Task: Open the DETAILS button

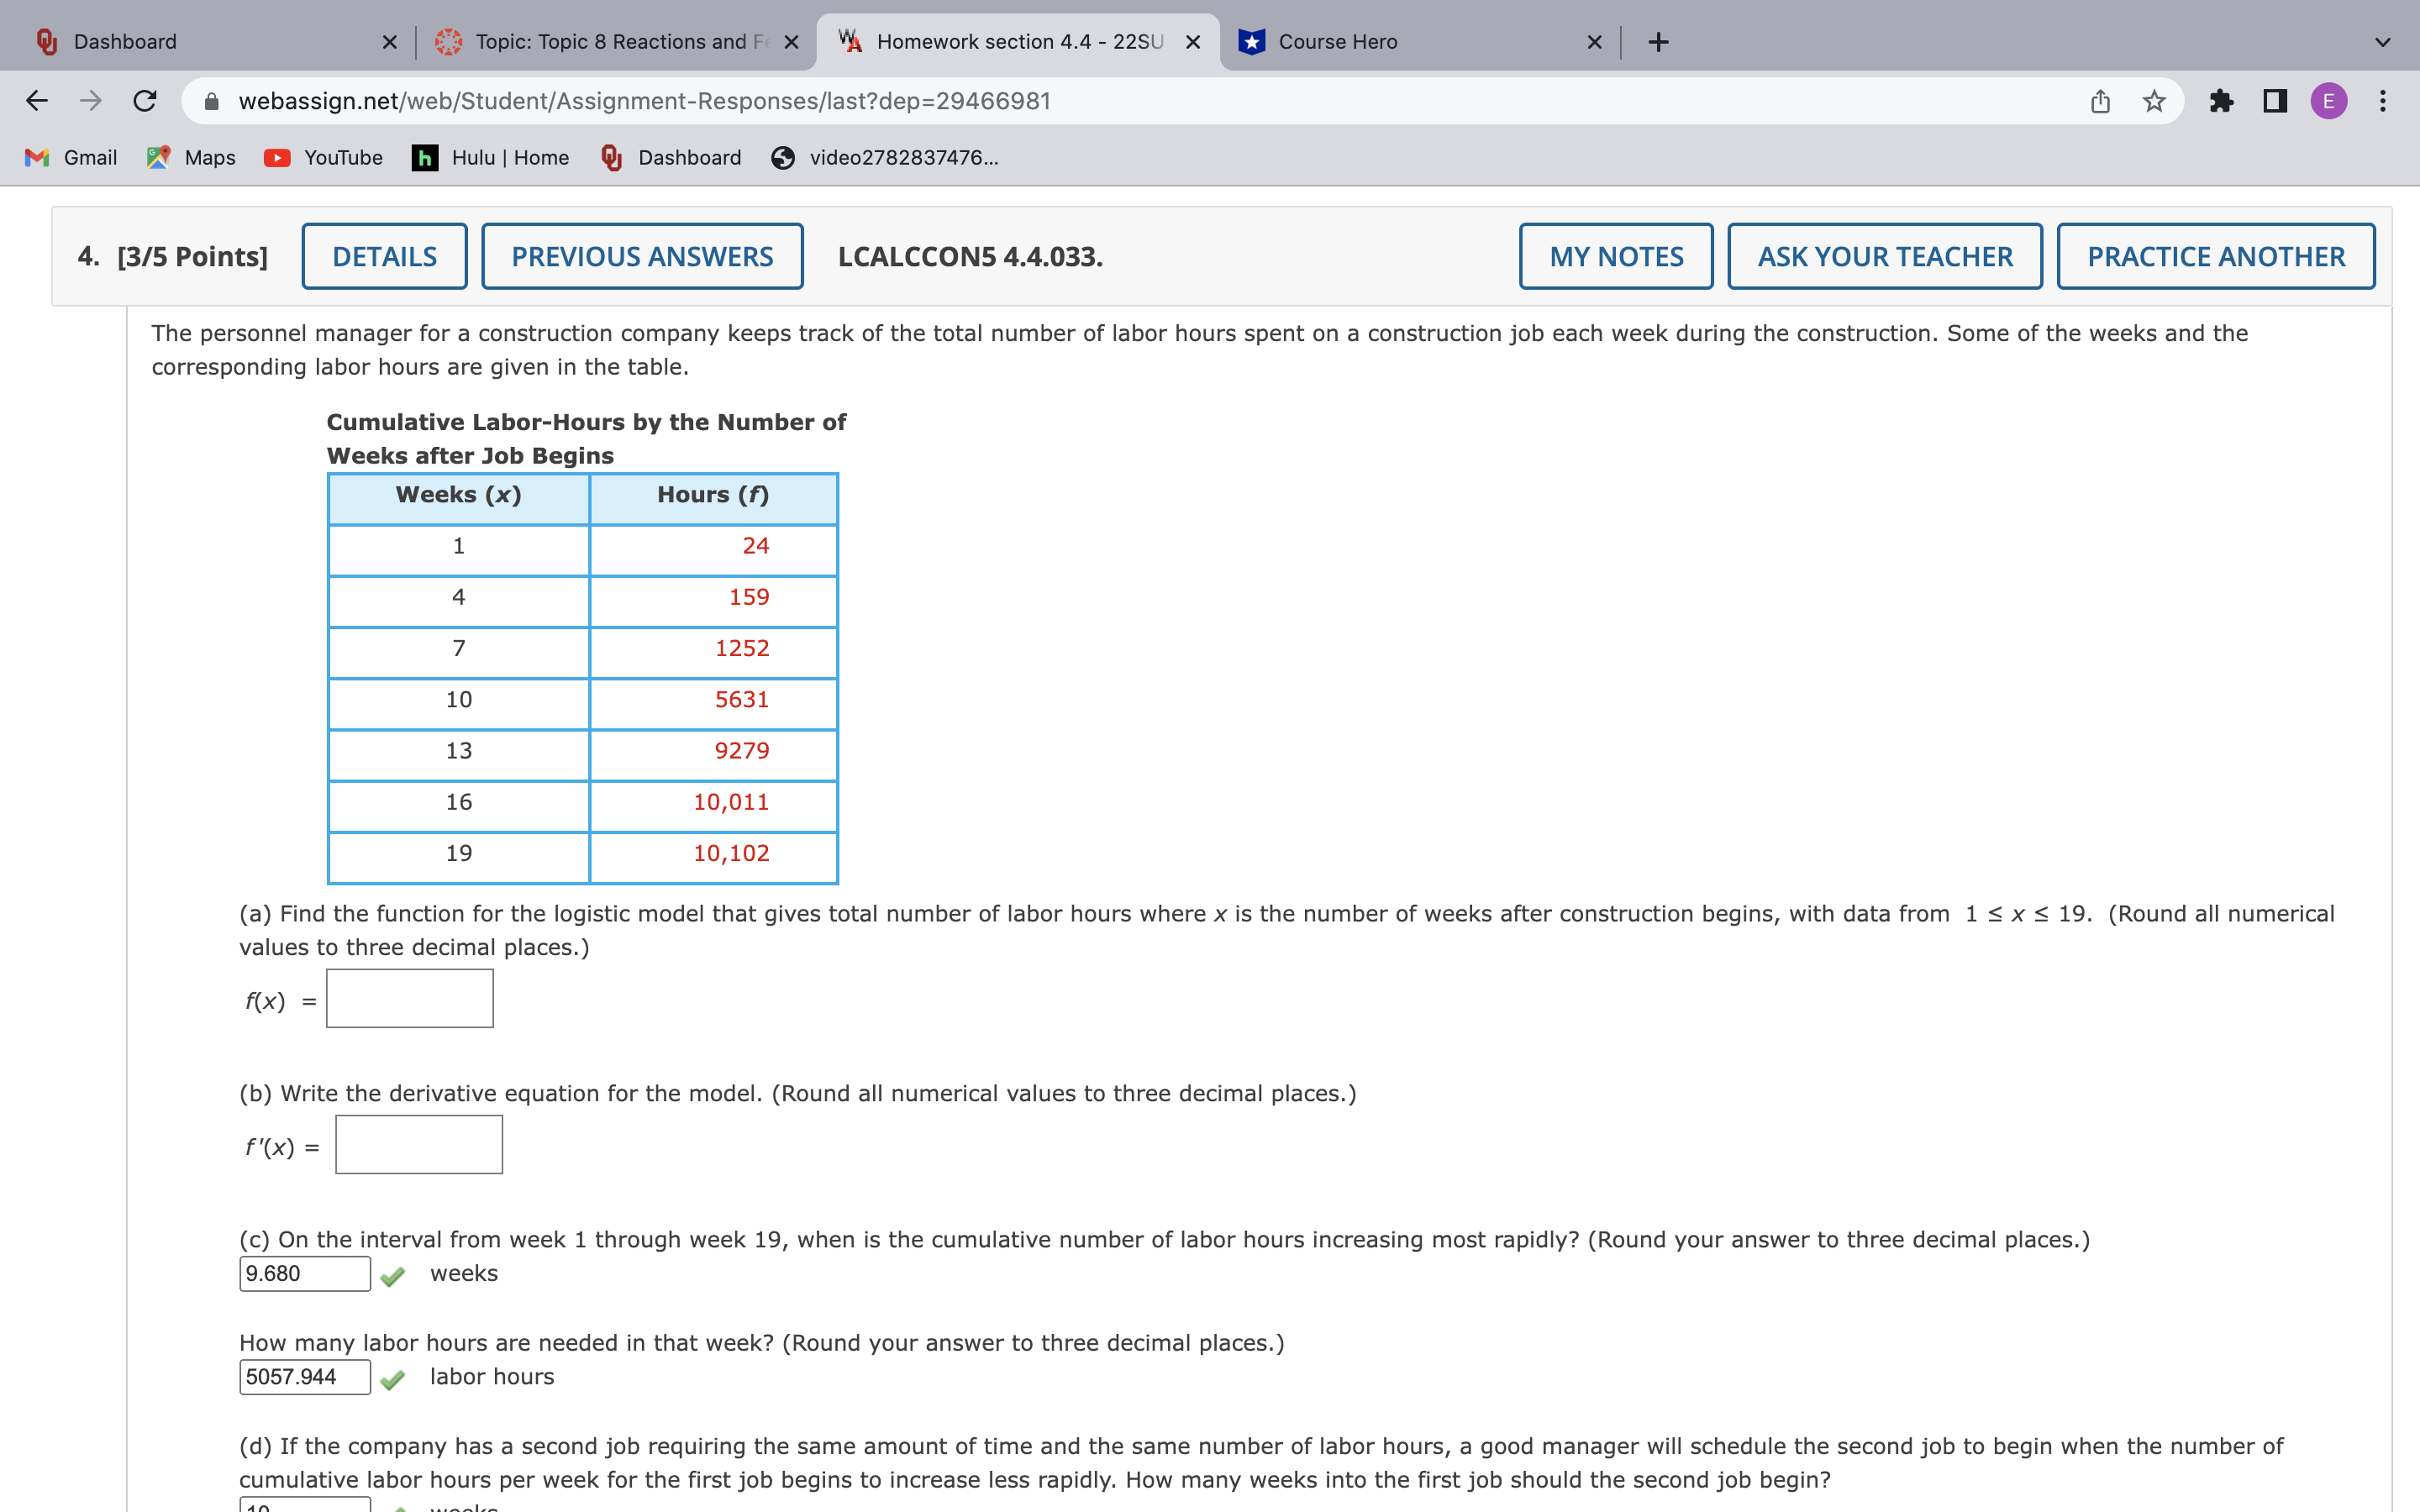Action: (384, 257)
